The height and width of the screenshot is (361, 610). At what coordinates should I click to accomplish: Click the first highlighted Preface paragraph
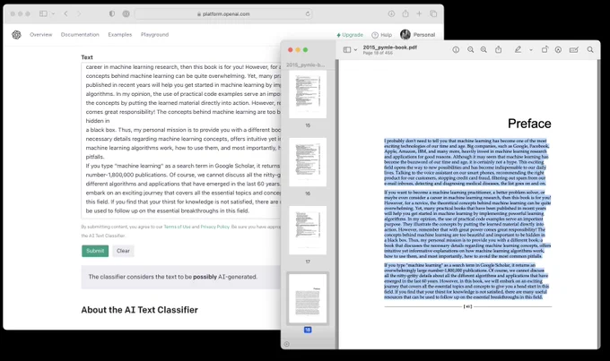466,162
